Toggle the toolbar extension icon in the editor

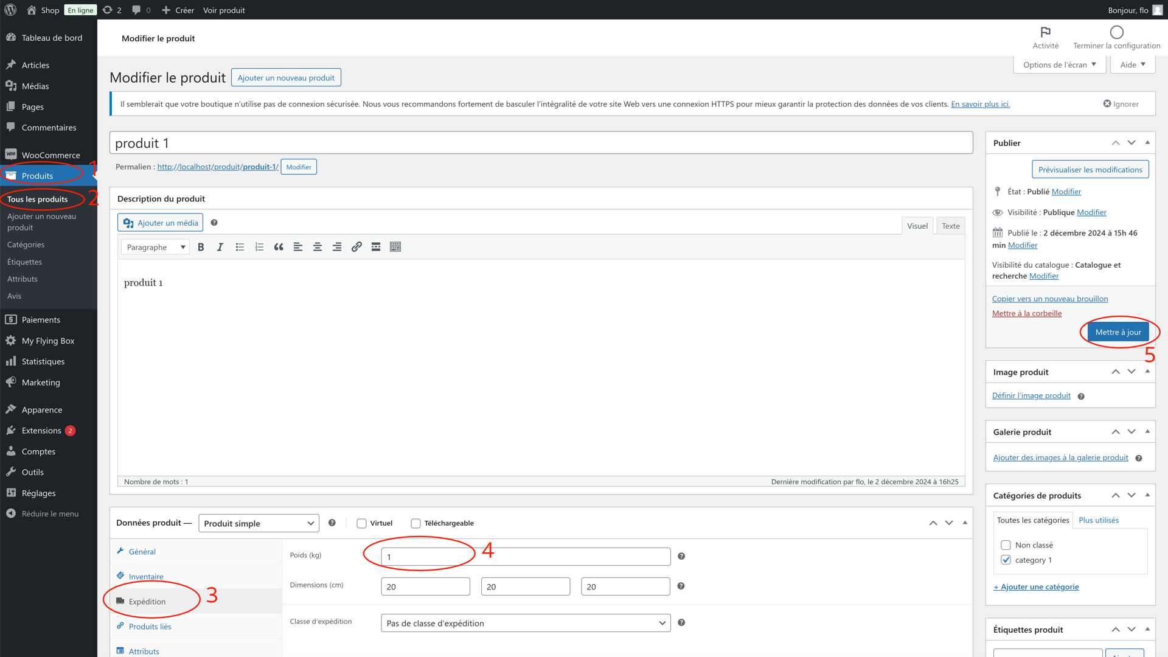point(395,247)
